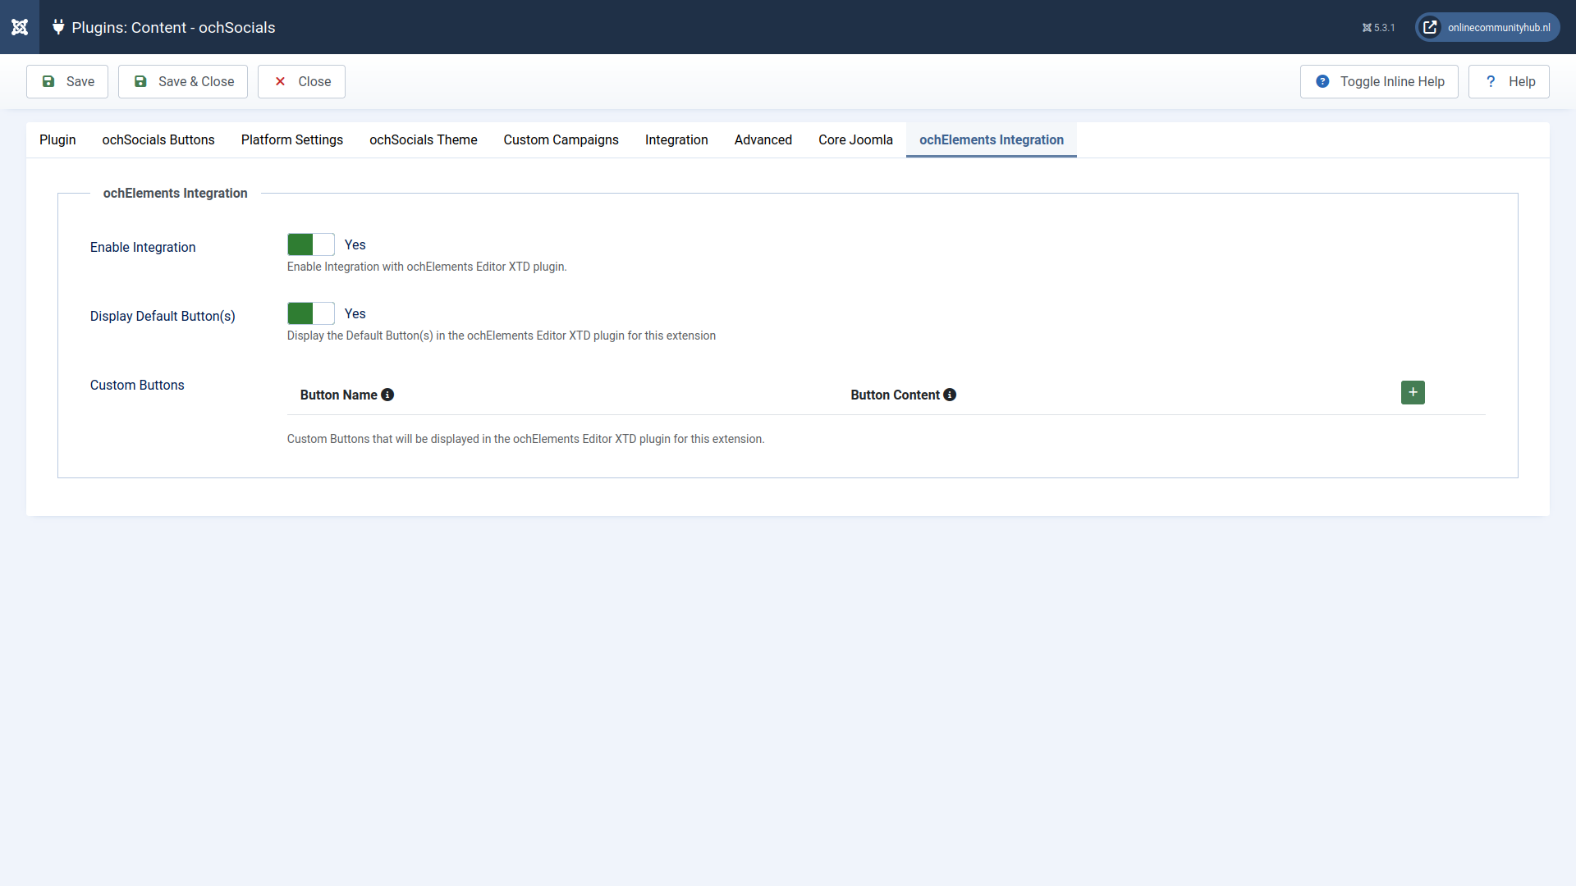Add a custom button with the plus icon
This screenshot has width=1576, height=886.
[x=1413, y=392]
